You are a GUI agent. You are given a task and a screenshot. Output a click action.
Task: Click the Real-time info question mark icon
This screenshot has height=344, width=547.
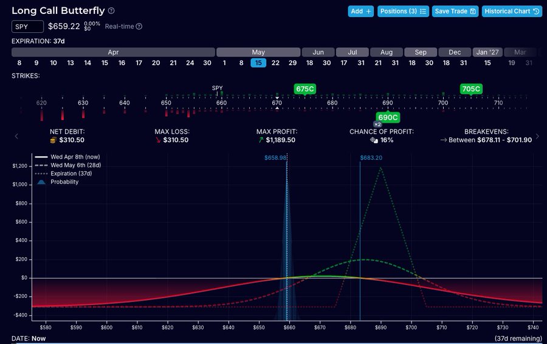(139, 27)
